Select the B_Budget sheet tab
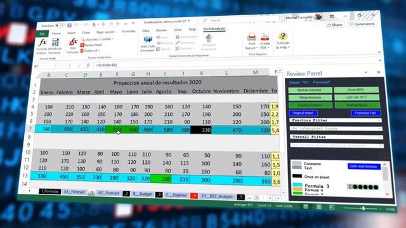 point(142,194)
